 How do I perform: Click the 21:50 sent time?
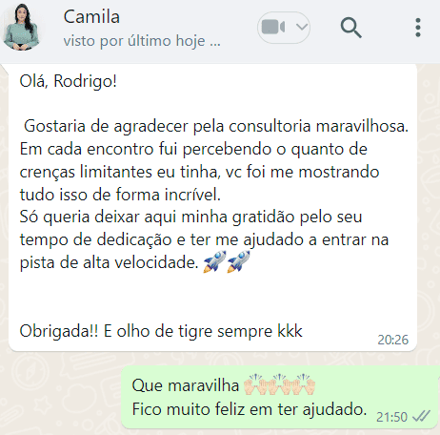[391, 417]
